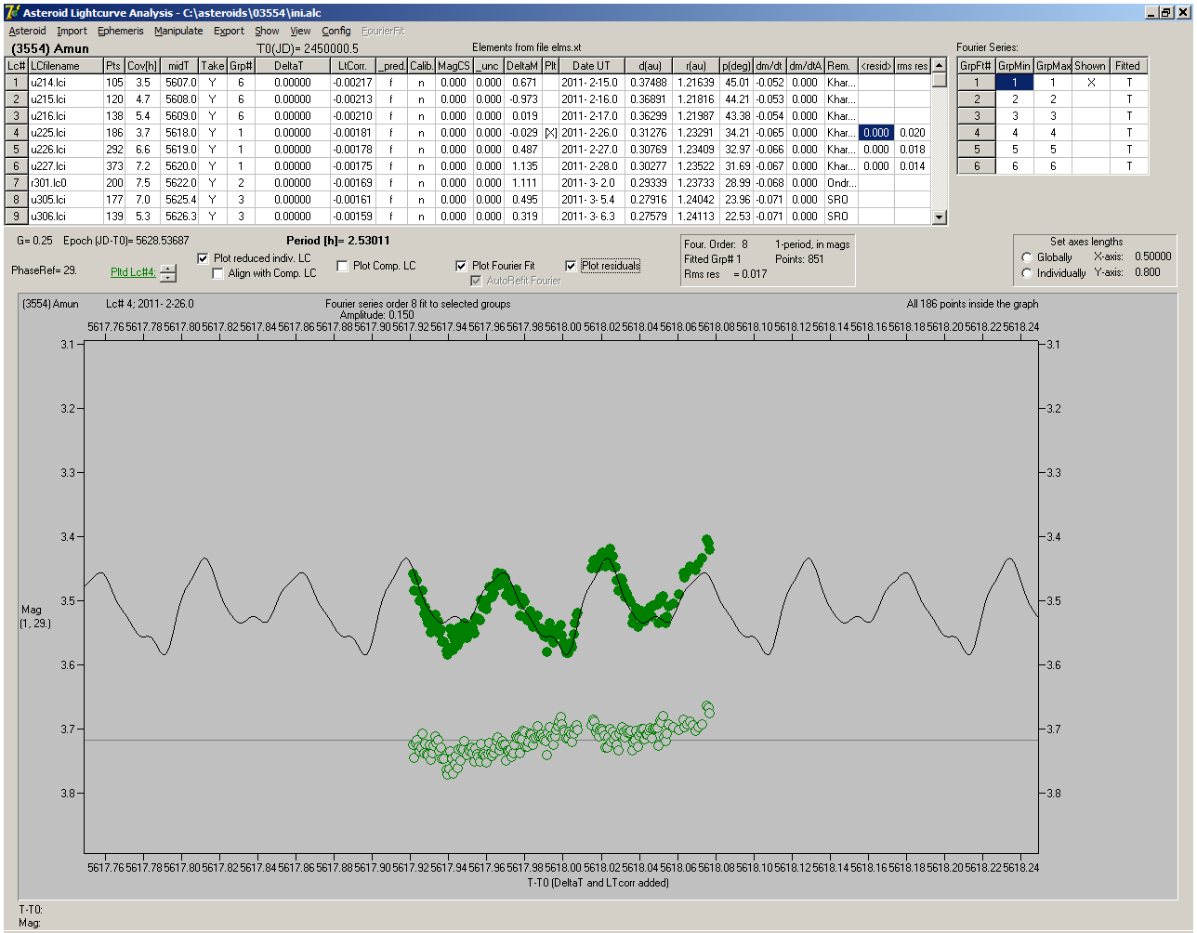Select row 7 header for r301.lc0
This screenshot has height=933, width=1197.
[x=17, y=183]
